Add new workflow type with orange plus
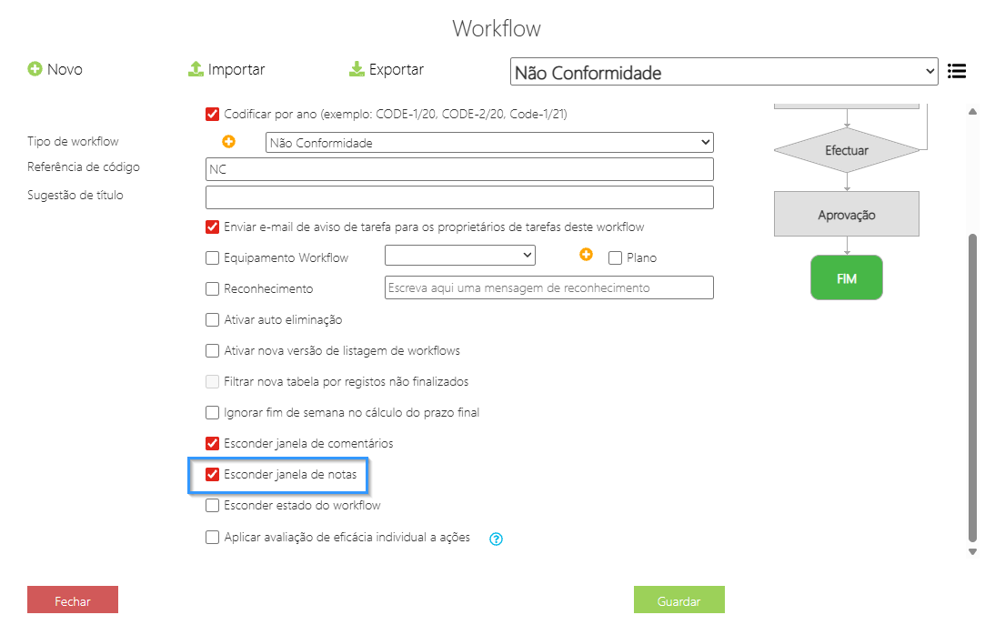This screenshot has height=625, width=995. point(228,142)
